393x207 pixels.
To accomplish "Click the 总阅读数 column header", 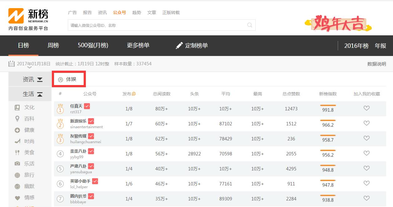I will click(x=162, y=94).
